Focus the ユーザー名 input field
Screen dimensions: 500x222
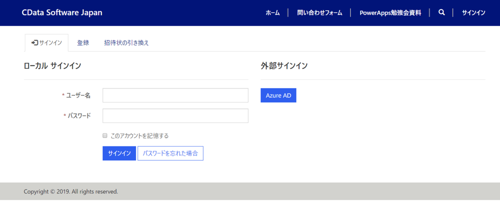pos(175,95)
